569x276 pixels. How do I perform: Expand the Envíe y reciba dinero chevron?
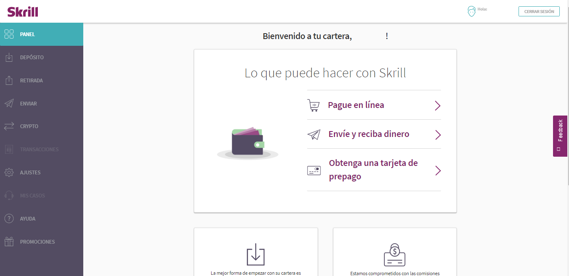[x=437, y=134]
